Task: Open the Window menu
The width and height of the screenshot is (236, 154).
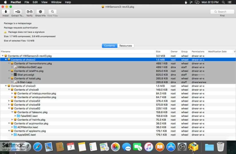Action: (56, 2)
